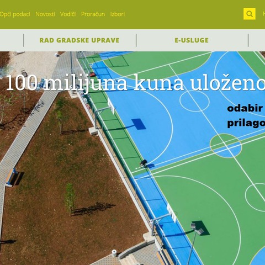Open the yellow search icon
Viewport: 265px width, 265px height.
(x=250, y=14)
